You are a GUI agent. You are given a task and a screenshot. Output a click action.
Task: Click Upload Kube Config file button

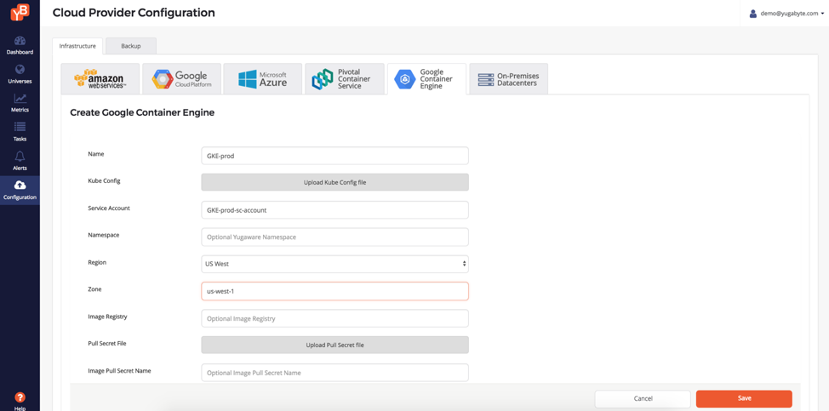(334, 182)
